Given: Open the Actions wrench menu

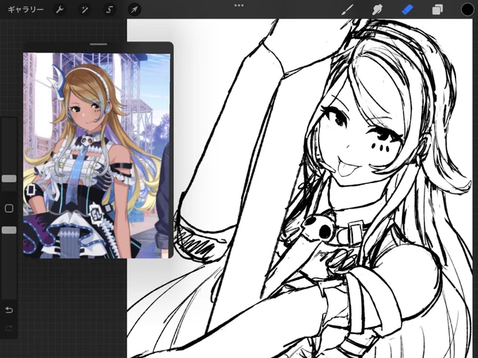Looking at the screenshot, I should 60,10.
